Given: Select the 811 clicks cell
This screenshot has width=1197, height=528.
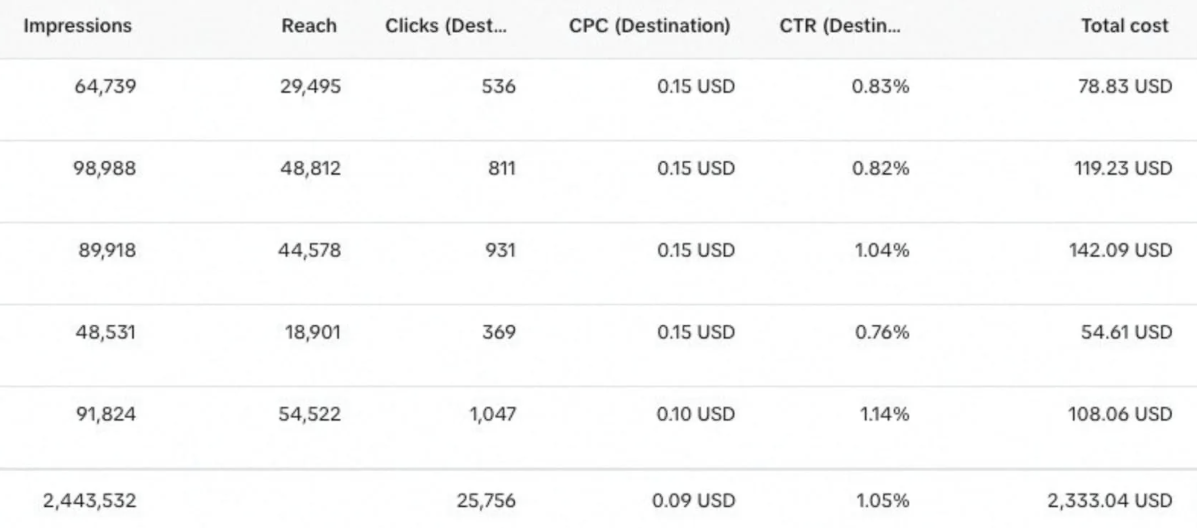Looking at the screenshot, I should 502,168.
